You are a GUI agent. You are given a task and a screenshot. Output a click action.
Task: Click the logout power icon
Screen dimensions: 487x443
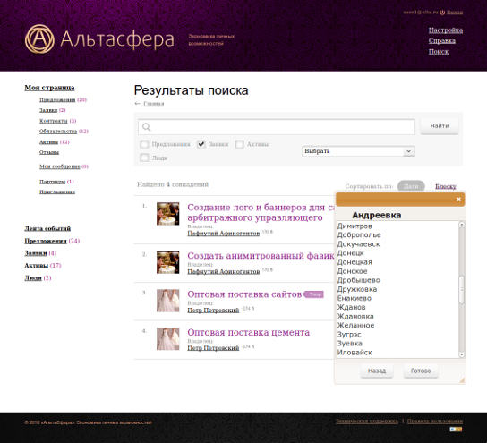(x=442, y=13)
